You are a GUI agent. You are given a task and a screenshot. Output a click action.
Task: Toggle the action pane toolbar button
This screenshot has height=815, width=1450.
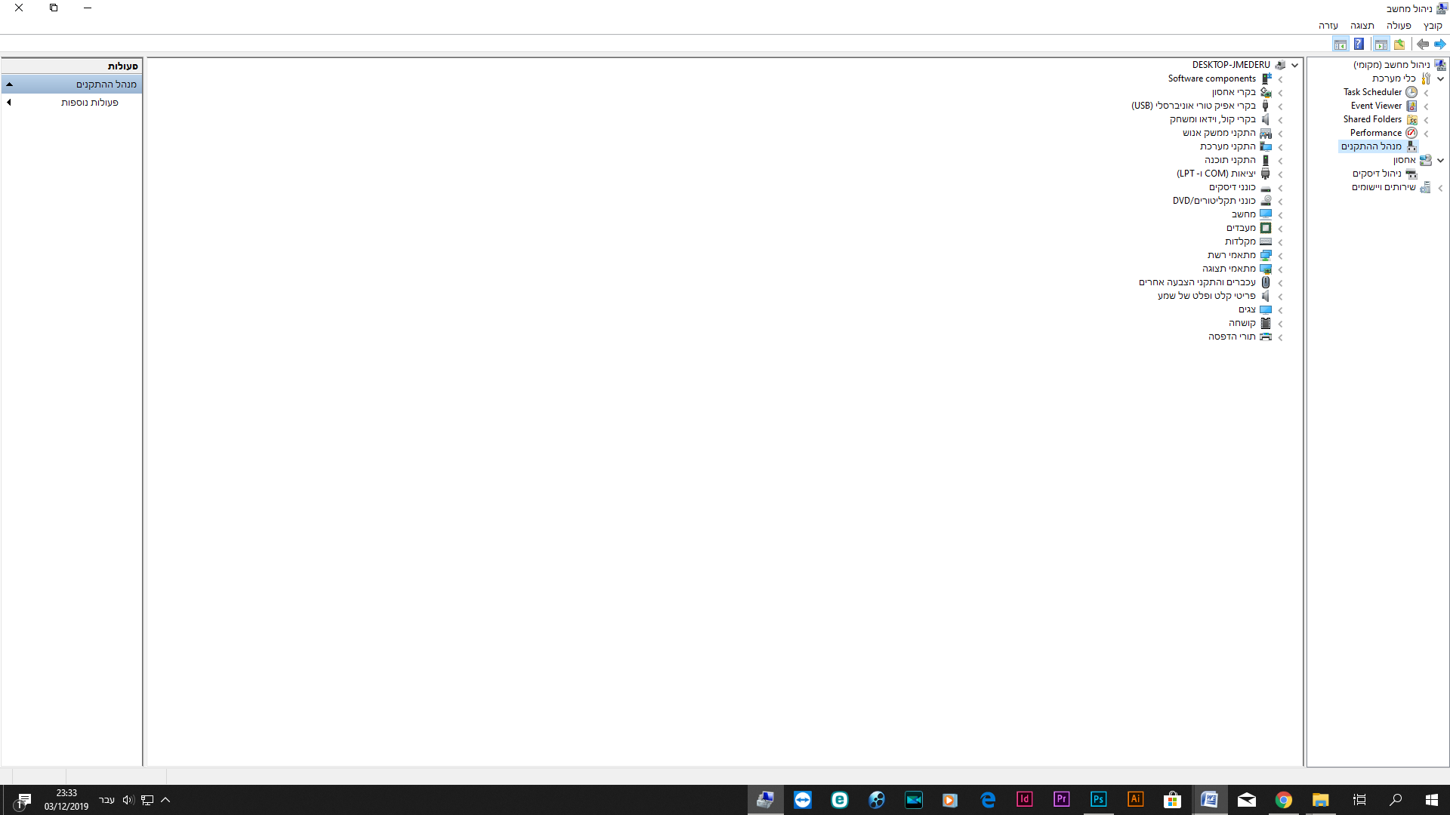tap(1340, 44)
